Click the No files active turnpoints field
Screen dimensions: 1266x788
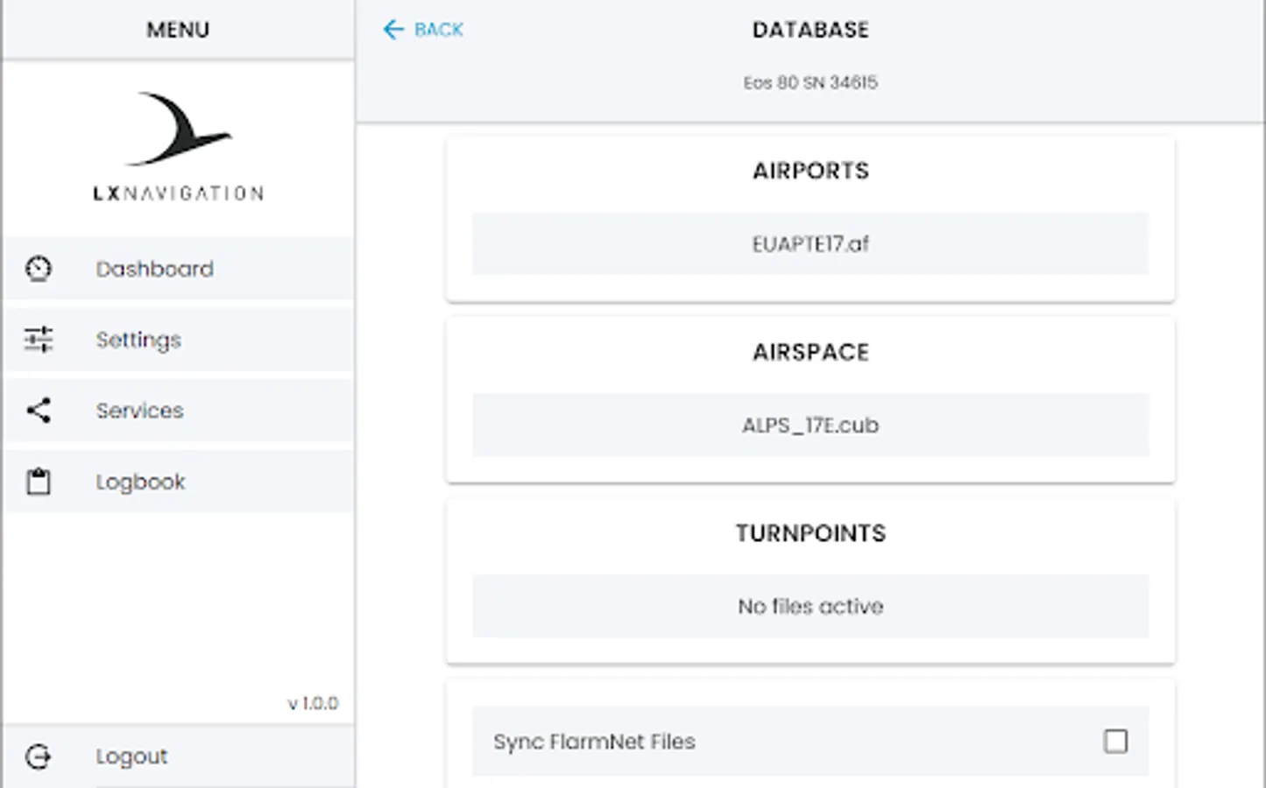coord(810,607)
